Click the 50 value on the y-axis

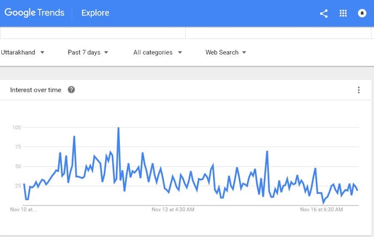[18, 167]
